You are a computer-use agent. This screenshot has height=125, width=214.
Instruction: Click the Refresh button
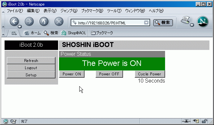click(x=31, y=61)
